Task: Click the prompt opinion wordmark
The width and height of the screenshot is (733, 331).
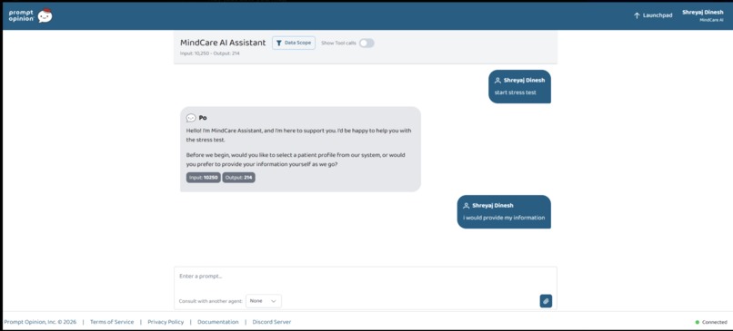Action: 22,15
